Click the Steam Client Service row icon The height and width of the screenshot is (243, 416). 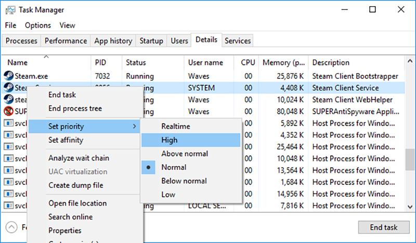tap(8, 88)
